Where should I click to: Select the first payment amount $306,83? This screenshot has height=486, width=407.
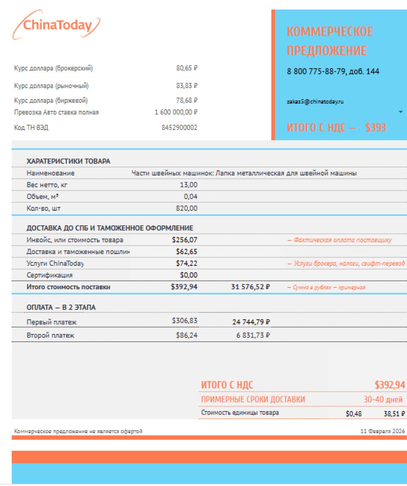(184, 321)
